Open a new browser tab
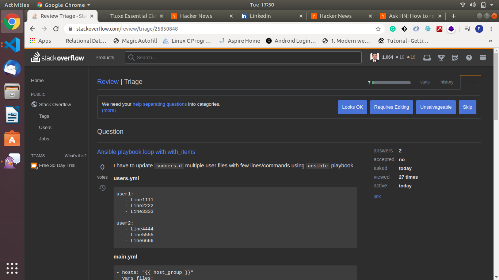 click(453, 16)
